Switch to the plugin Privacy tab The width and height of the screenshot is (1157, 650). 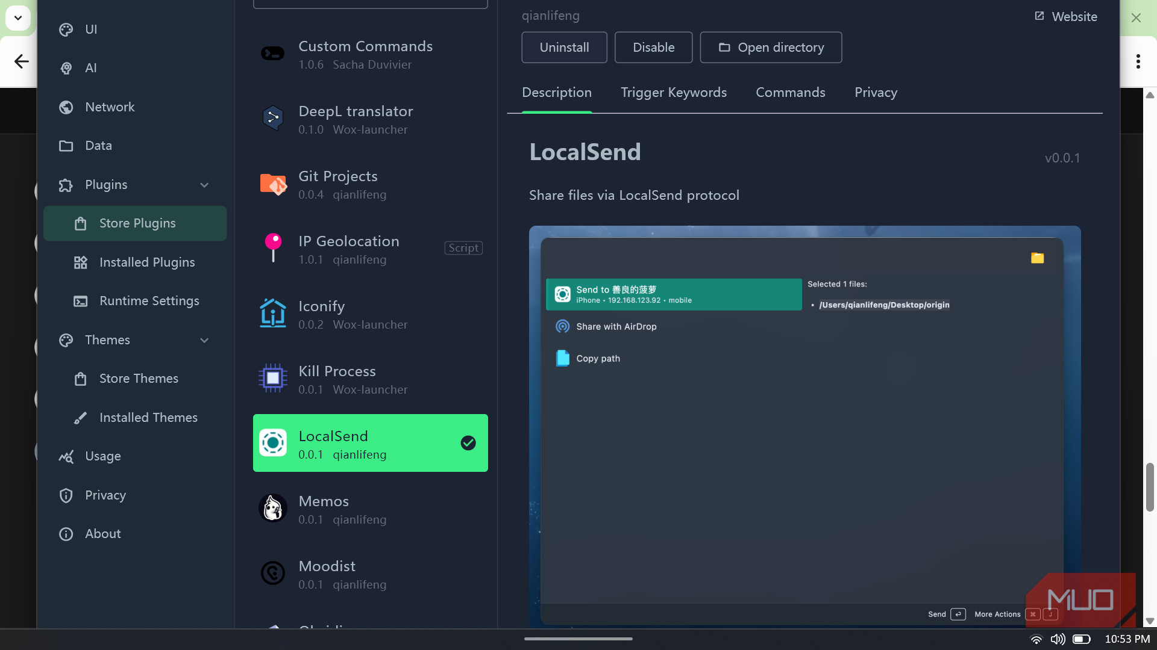point(876,93)
